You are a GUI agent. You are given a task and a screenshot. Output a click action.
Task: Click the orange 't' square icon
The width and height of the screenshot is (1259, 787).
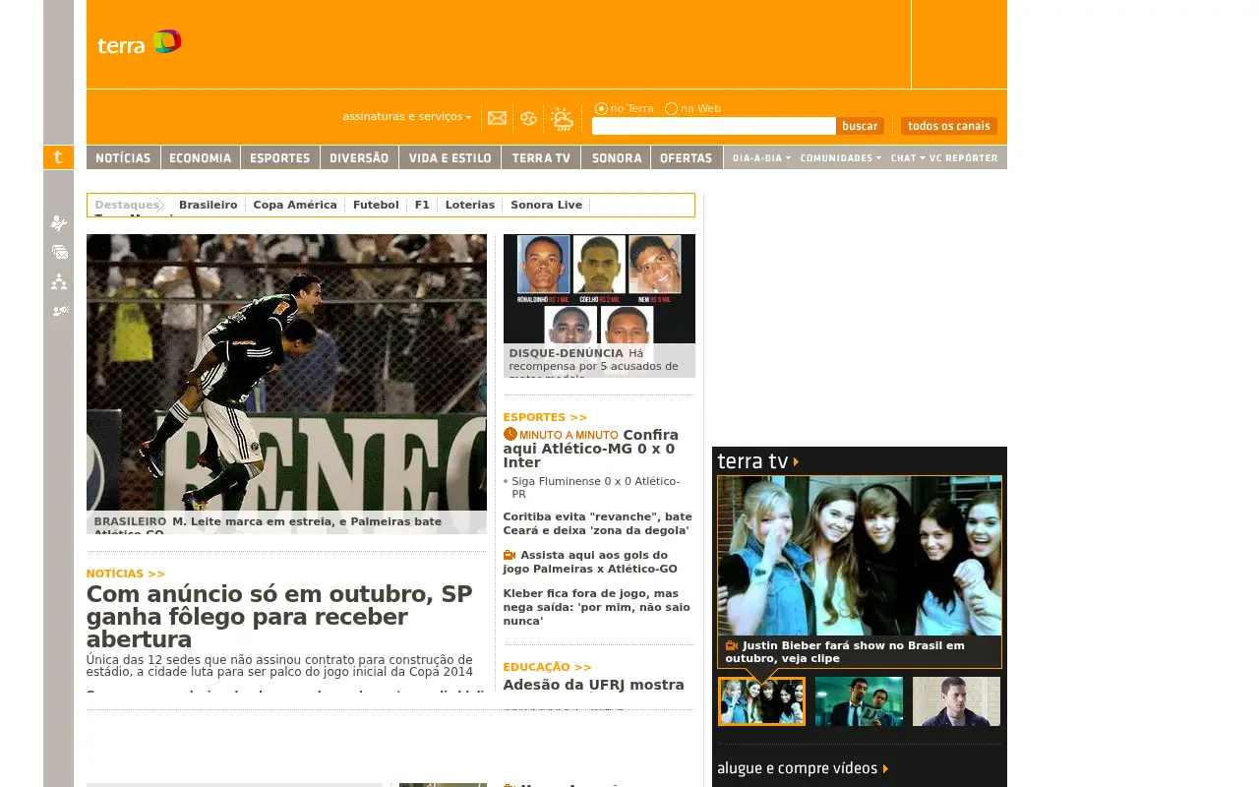coord(58,157)
